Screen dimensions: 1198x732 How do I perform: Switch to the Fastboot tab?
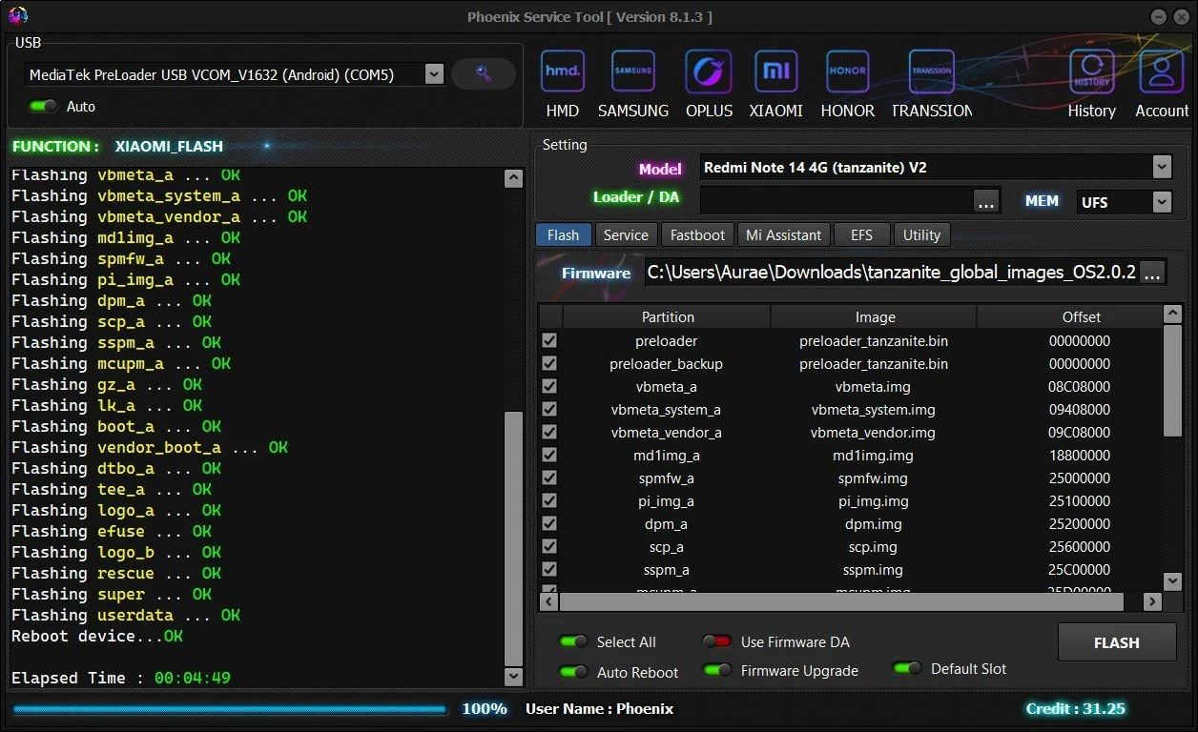[x=697, y=235]
